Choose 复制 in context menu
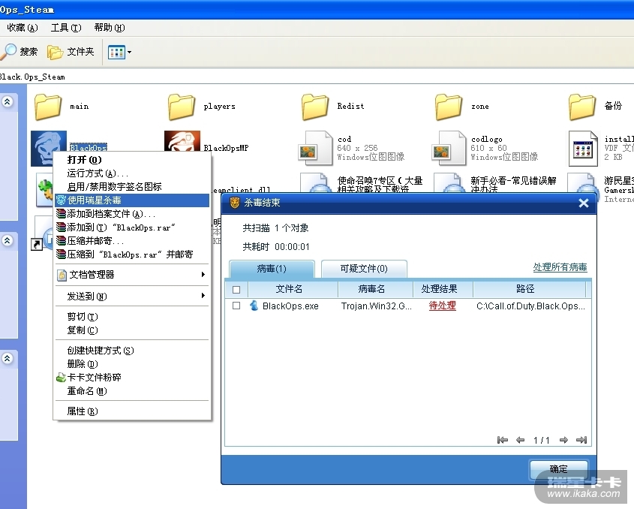The height and width of the screenshot is (509, 634). click(132, 330)
